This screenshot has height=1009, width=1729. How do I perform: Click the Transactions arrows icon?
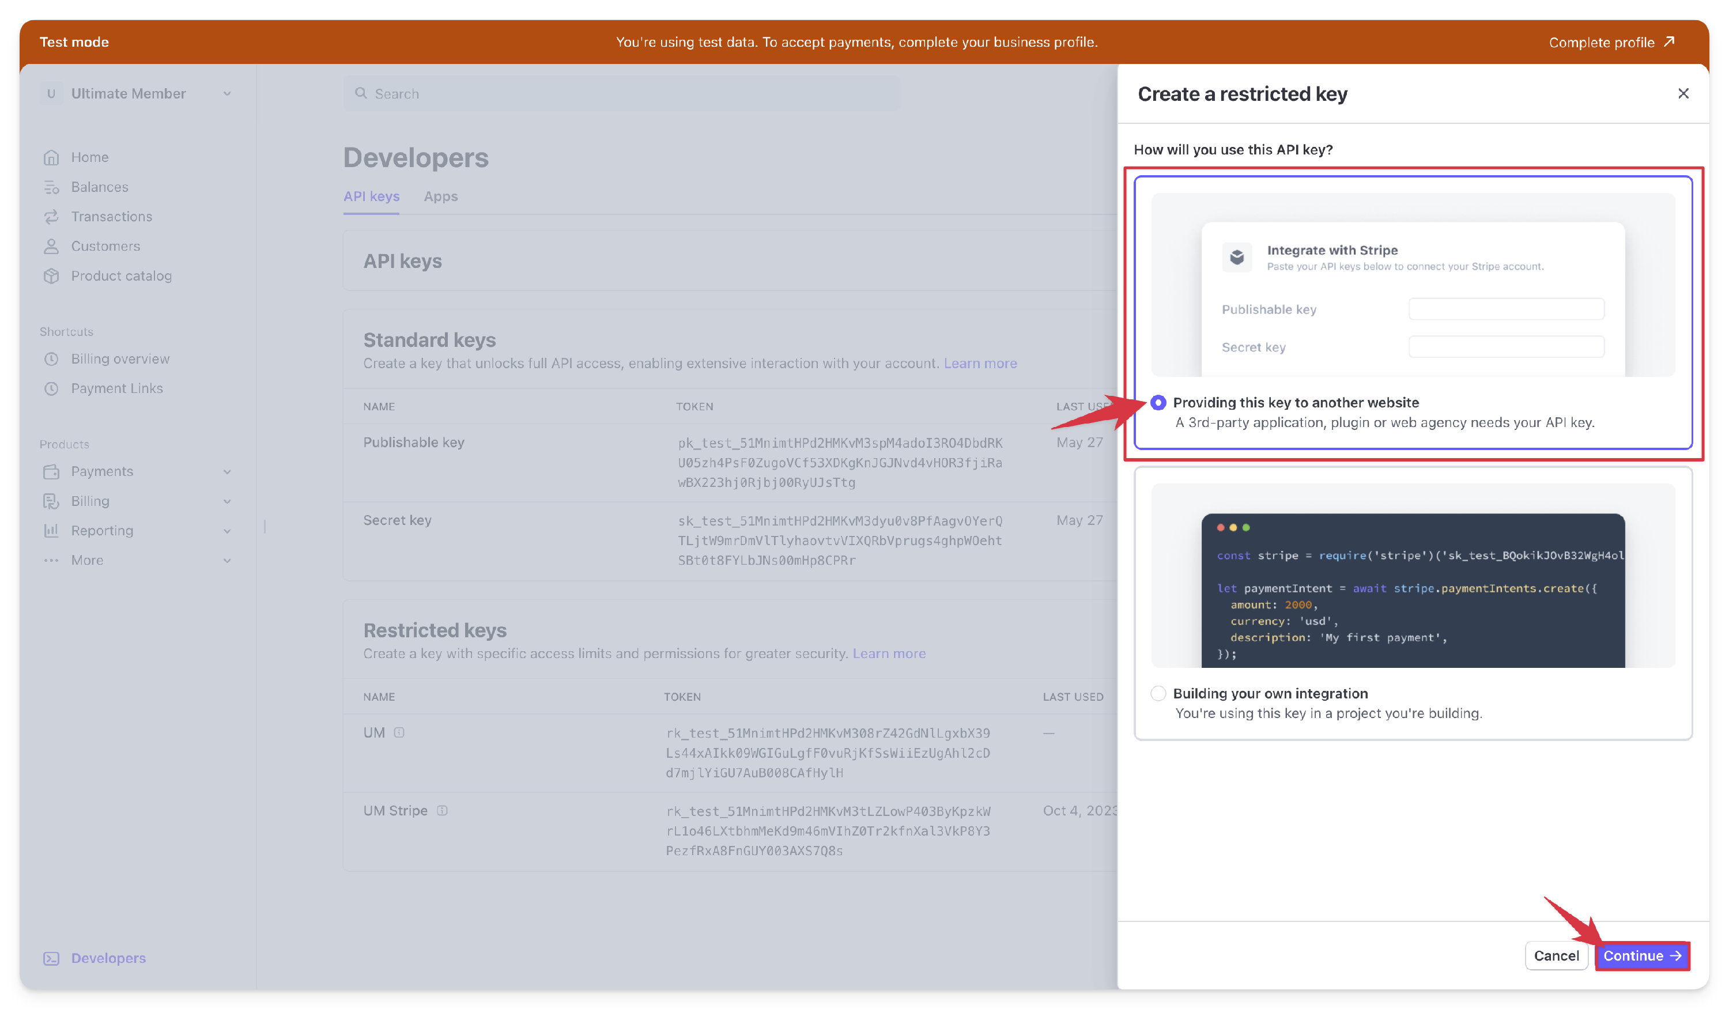51,217
